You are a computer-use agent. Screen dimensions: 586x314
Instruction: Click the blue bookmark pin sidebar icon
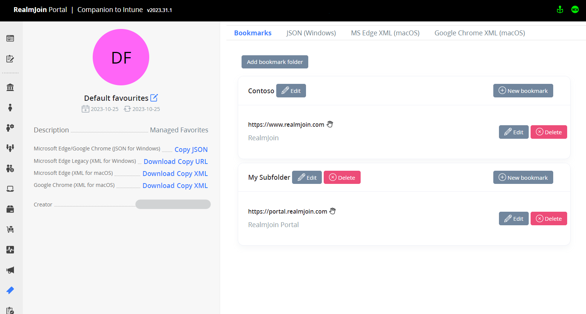(10, 290)
